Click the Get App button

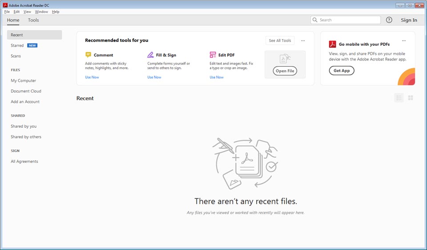click(342, 71)
